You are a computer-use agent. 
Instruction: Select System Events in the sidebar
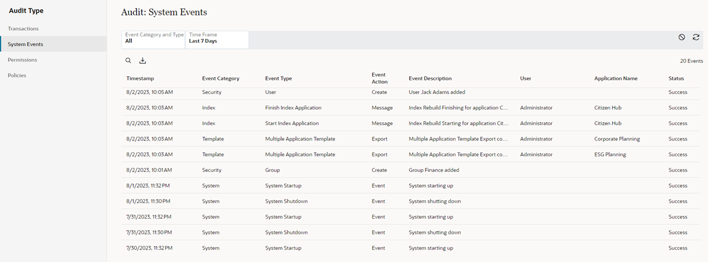(25, 44)
